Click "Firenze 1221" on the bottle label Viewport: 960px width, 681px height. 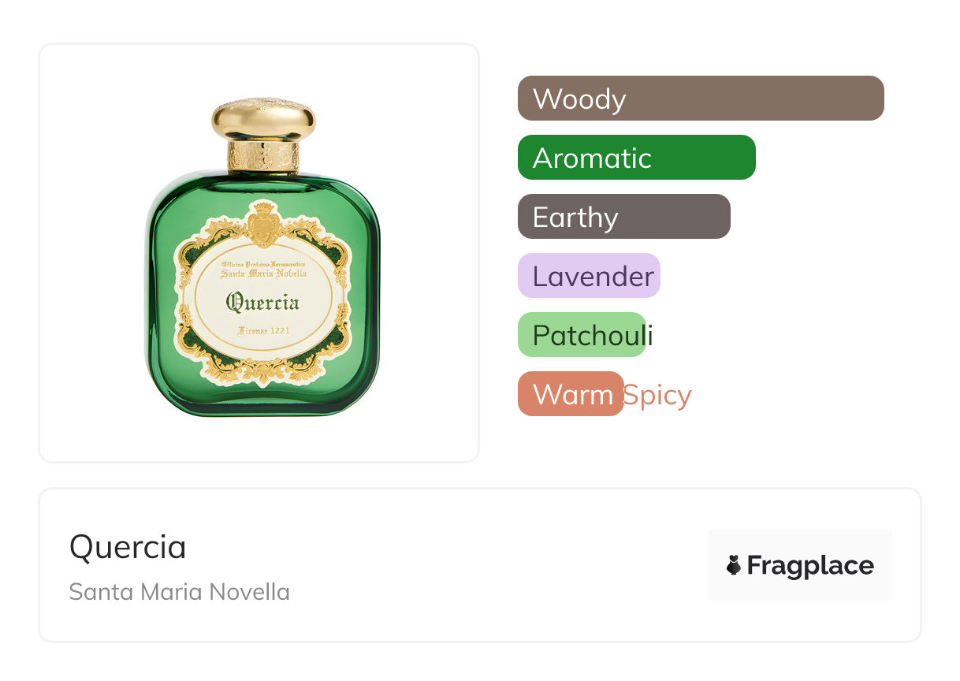pyautogui.click(x=263, y=331)
